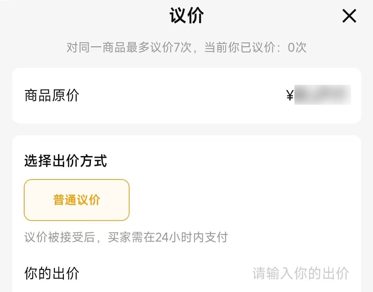
Task: Click the 议价 dialog title
Action: 186,15
